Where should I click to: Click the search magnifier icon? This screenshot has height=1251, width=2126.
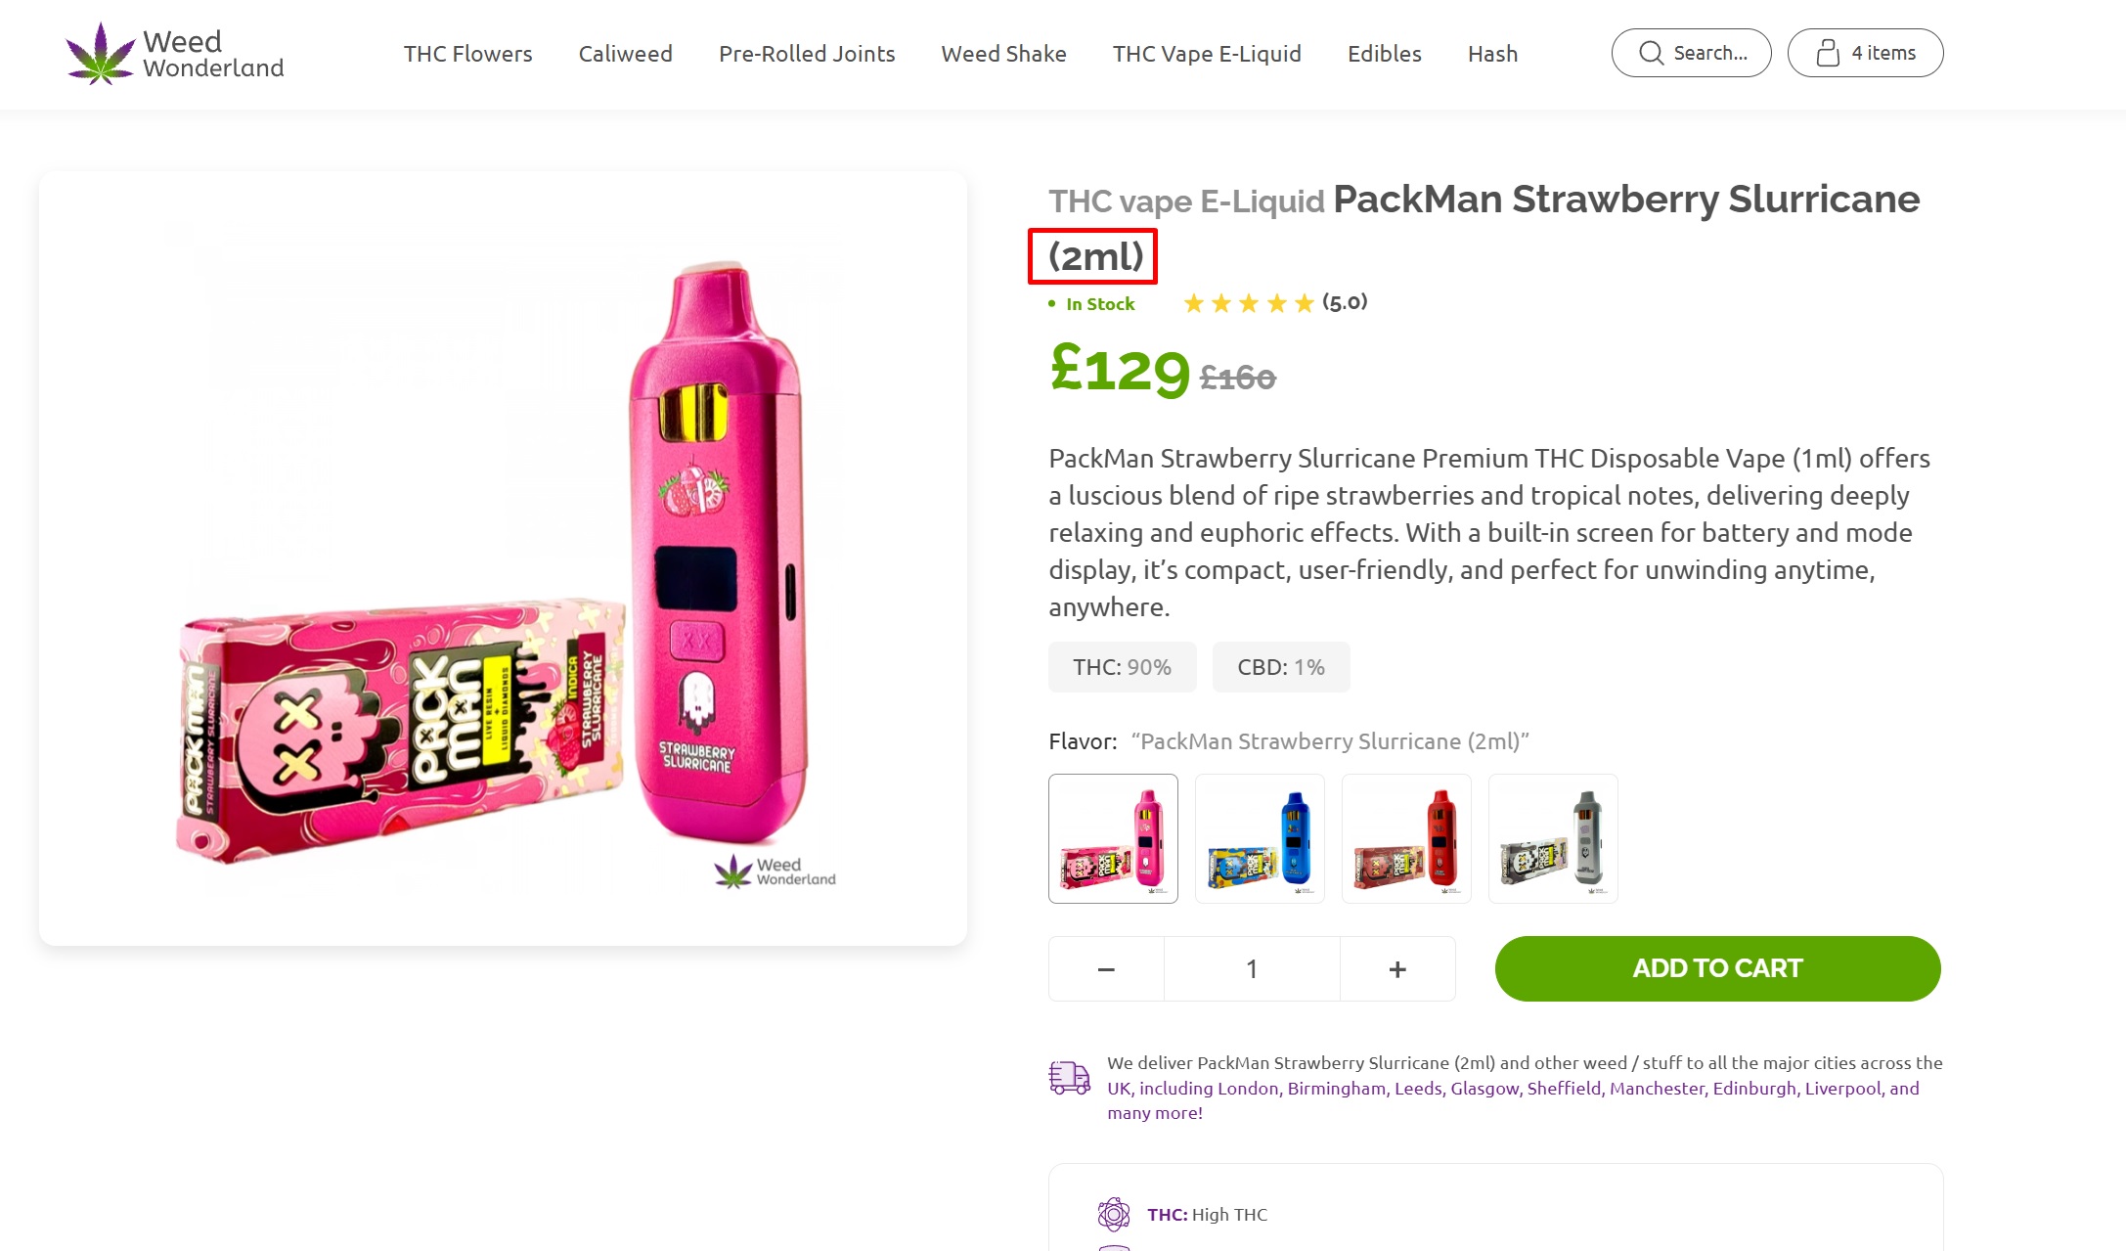pyautogui.click(x=1651, y=53)
